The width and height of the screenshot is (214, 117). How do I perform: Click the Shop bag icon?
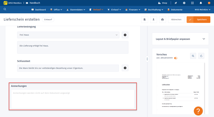tap(159, 3)
